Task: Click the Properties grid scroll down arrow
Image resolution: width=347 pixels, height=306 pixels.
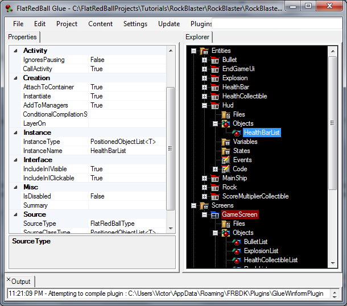Action: pyautogui.click(x=171, y=228)
